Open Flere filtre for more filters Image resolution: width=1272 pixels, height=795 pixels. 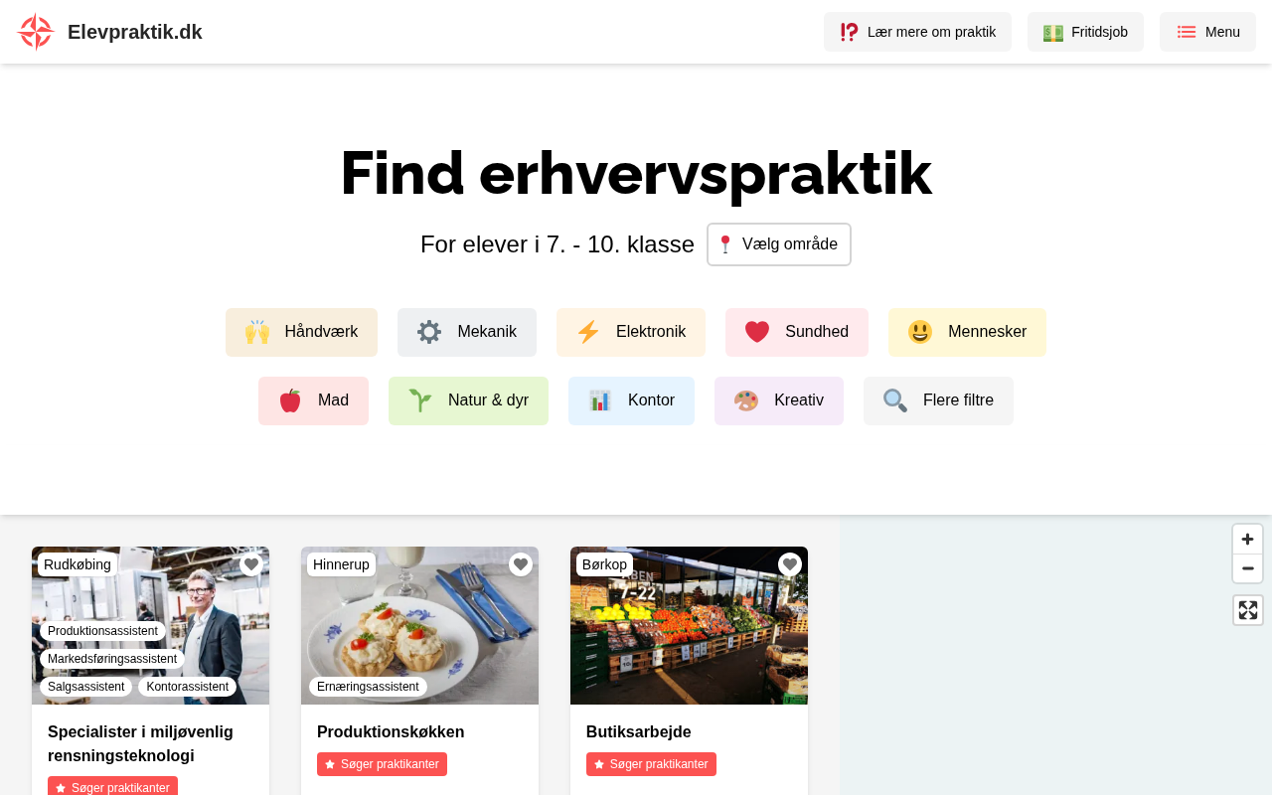click(x=938, y=400)
